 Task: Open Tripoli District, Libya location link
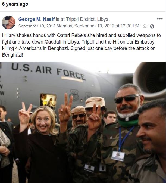click(88, 19)
